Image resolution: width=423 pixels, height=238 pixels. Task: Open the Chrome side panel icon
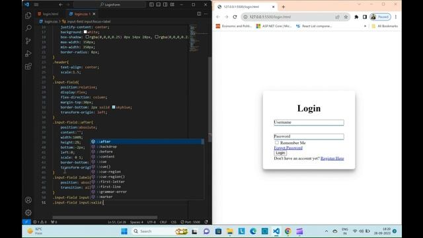pyautogui.click(x=365, y=17)
